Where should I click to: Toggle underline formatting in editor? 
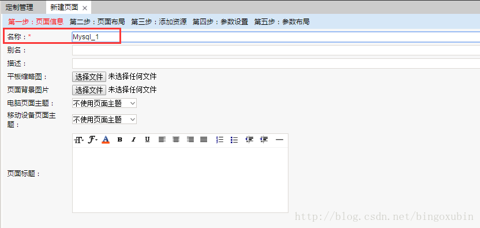[147, 140]
